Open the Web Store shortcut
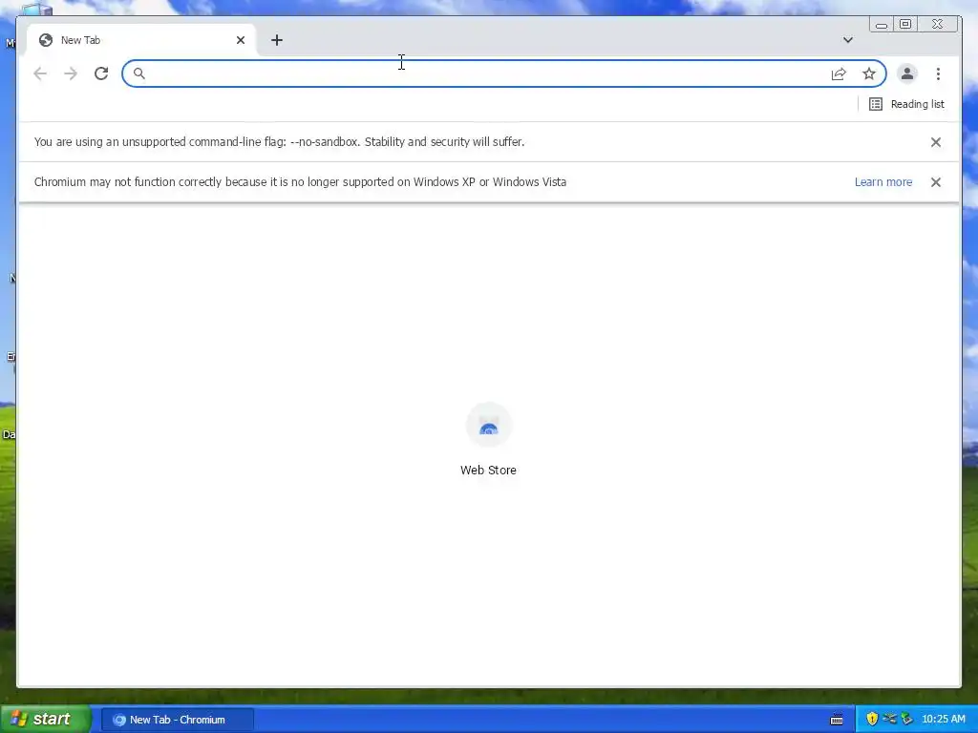 (488, 440)
